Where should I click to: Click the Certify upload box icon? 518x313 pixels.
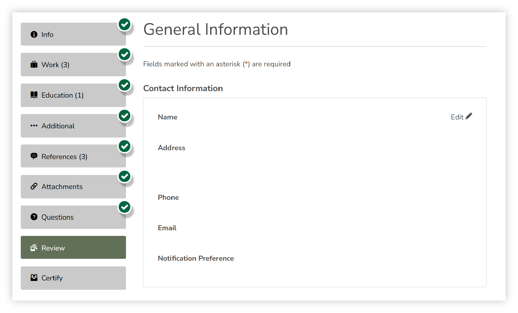pos(34,278)
